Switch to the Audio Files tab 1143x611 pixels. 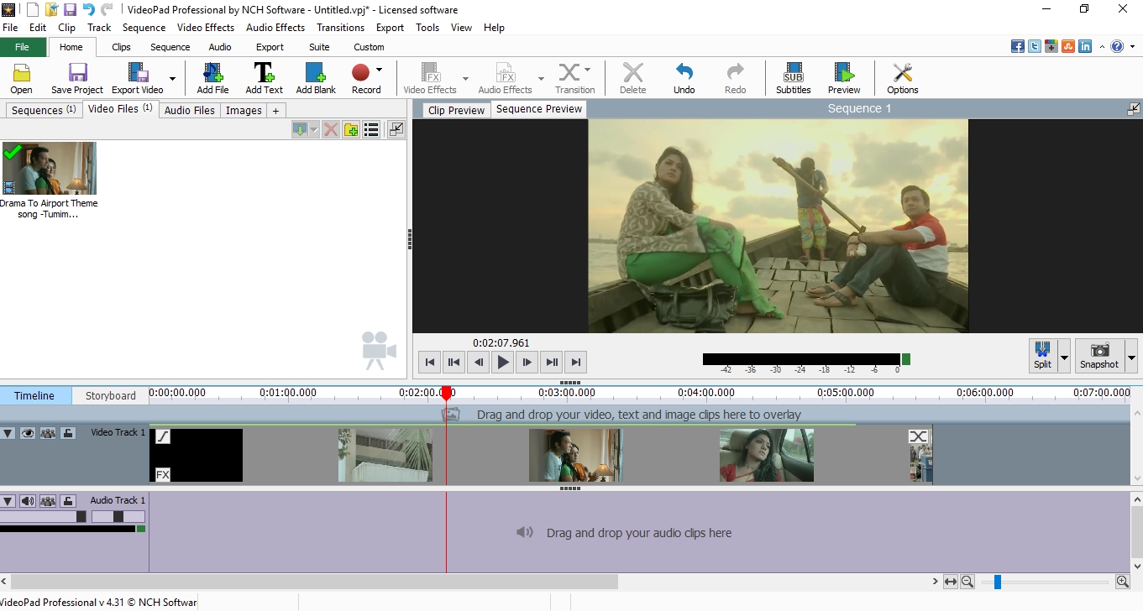[x=190, y=110]
